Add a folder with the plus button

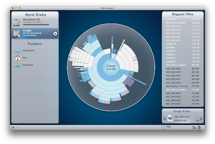(13, 128)
